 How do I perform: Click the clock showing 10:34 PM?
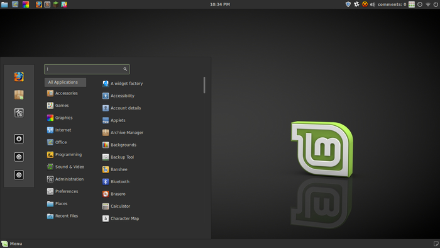pos(220,4)
